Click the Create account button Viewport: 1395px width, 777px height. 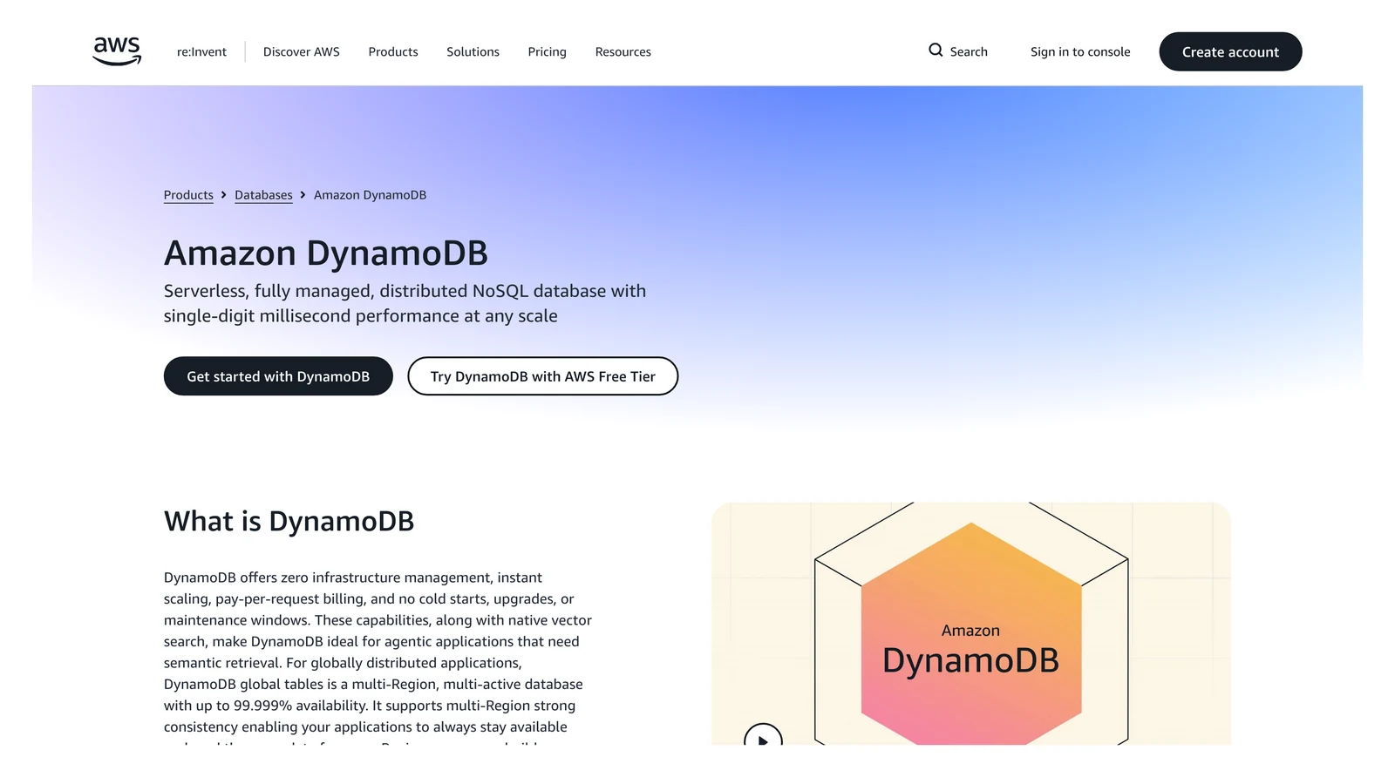tap(1230, 52)
